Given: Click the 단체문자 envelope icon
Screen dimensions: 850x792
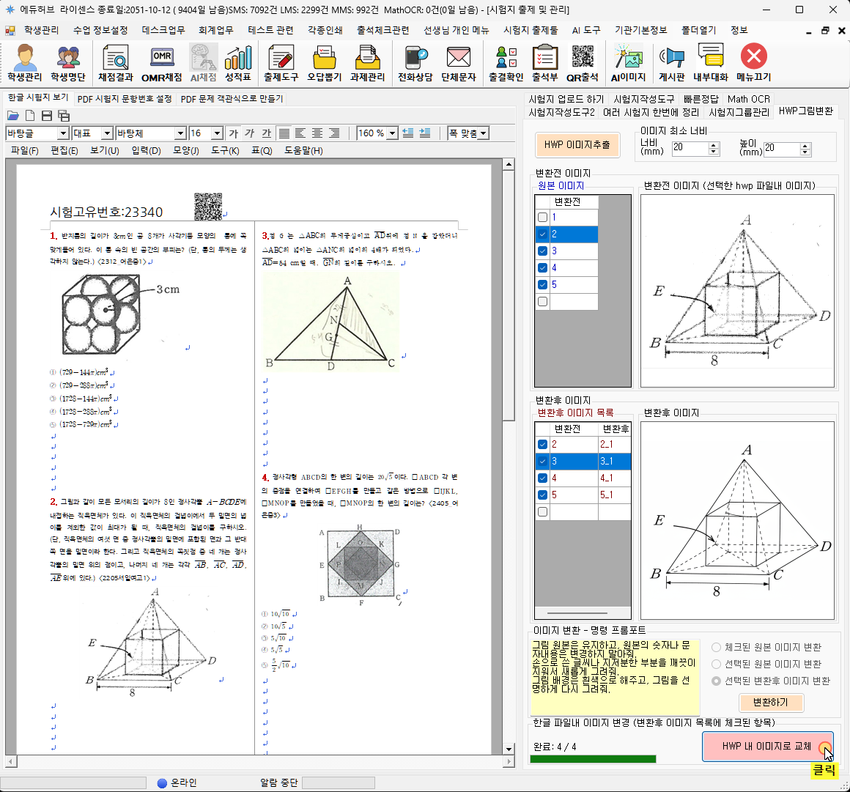Looking at the screenshot, I should [x=458, y=63].
